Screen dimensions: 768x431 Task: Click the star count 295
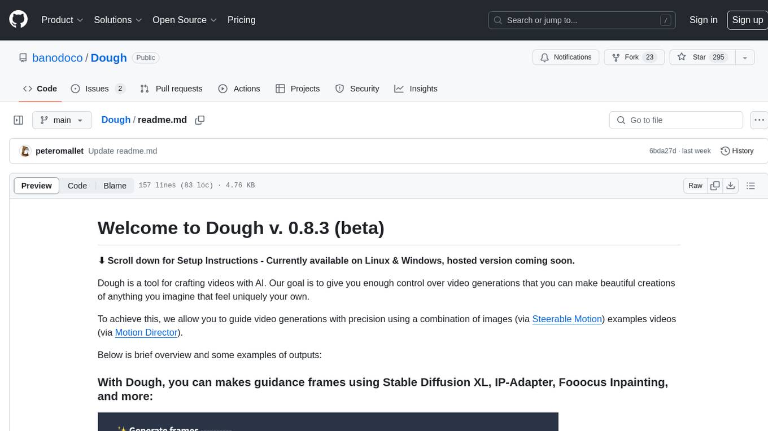coord(718,58)
